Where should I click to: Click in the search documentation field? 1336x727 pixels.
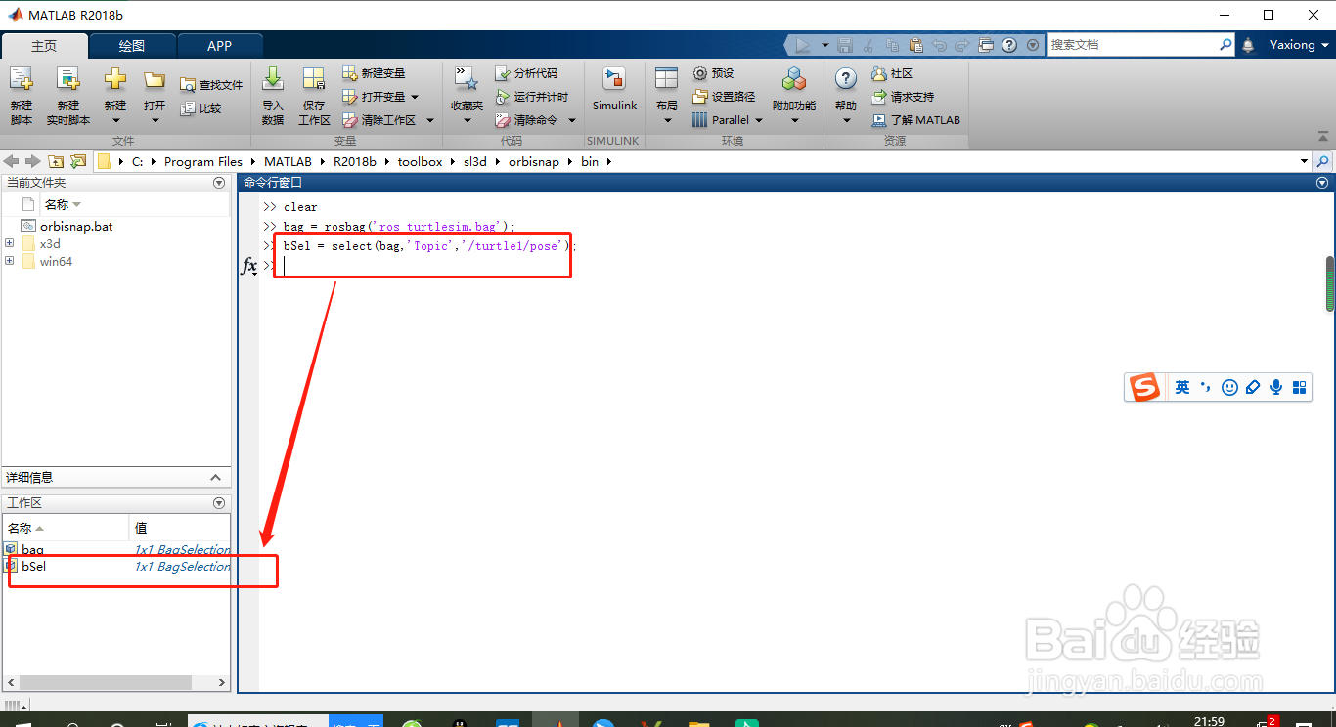[x=1133, y=45]
